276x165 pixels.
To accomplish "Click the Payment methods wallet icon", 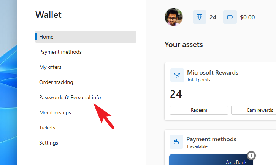I will (176, 143).
